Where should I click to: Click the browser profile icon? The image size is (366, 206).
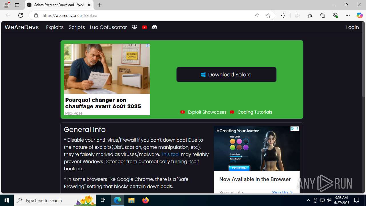[x=6, y=5]
